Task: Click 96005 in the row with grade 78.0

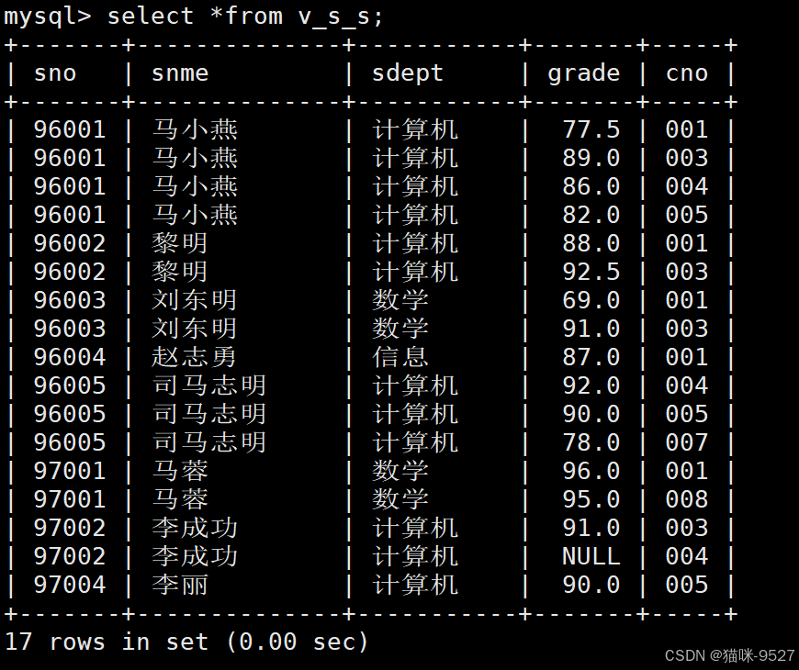Action: pos(70,443)
